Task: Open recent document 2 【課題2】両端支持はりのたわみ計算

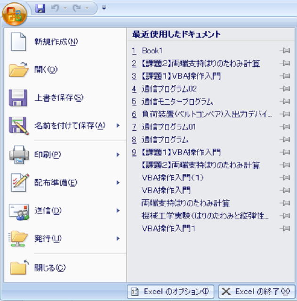Action: (211, 63)
